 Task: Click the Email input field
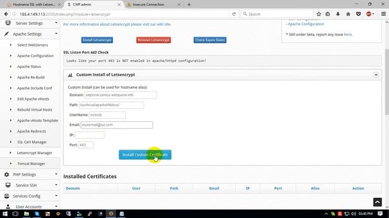click(x=117, y=125)
